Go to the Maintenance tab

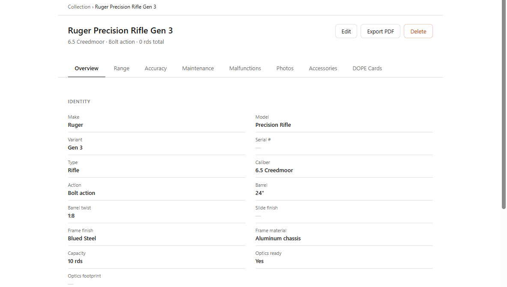point(198,68)
